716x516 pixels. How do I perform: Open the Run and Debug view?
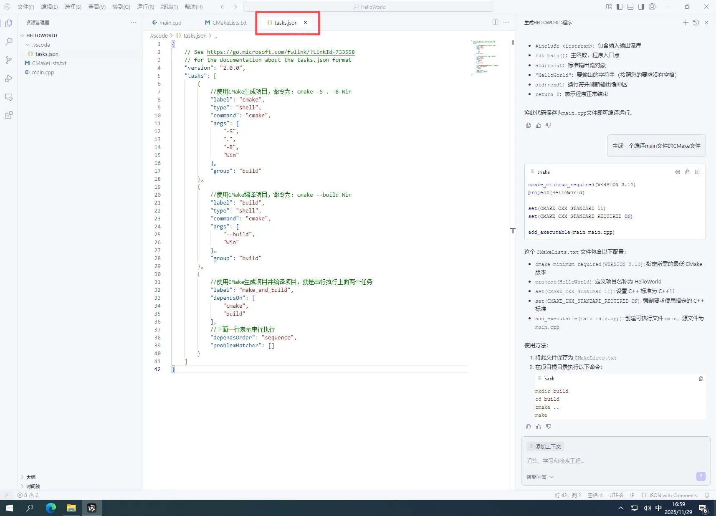9,78
